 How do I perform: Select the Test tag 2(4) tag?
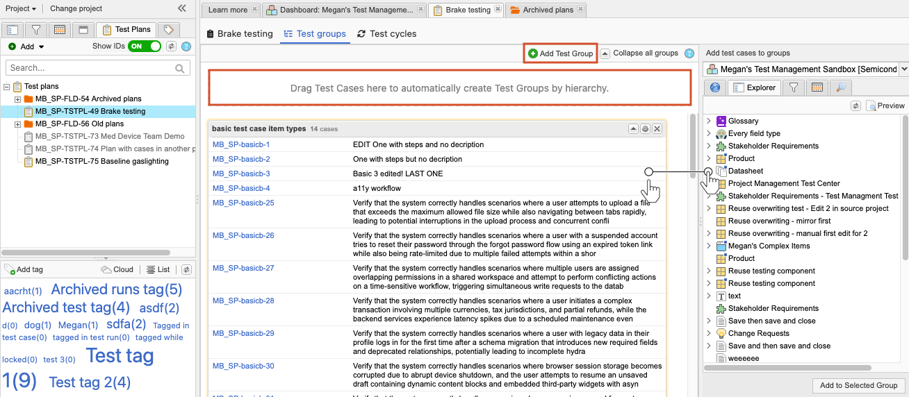pos(90,382)
